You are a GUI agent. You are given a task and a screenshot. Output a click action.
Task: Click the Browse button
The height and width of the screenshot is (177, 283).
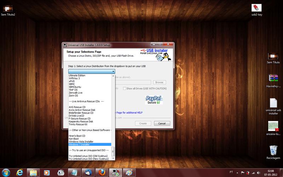pyautogui.click(x=160, y=82)
